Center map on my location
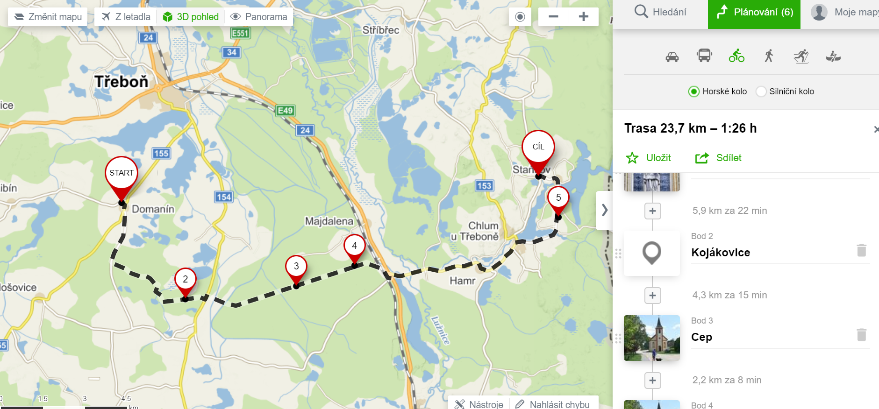 click(x=520, y=17)
